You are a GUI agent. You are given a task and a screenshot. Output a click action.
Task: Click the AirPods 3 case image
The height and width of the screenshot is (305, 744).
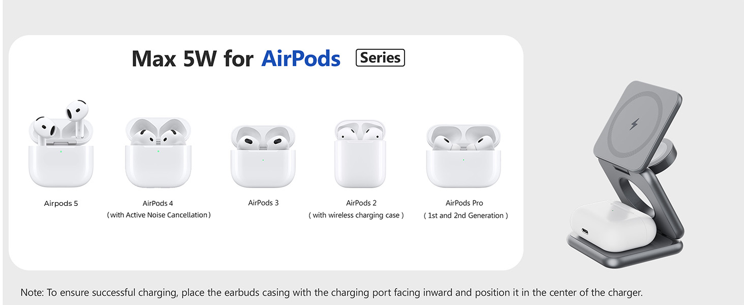pos(263,157)
